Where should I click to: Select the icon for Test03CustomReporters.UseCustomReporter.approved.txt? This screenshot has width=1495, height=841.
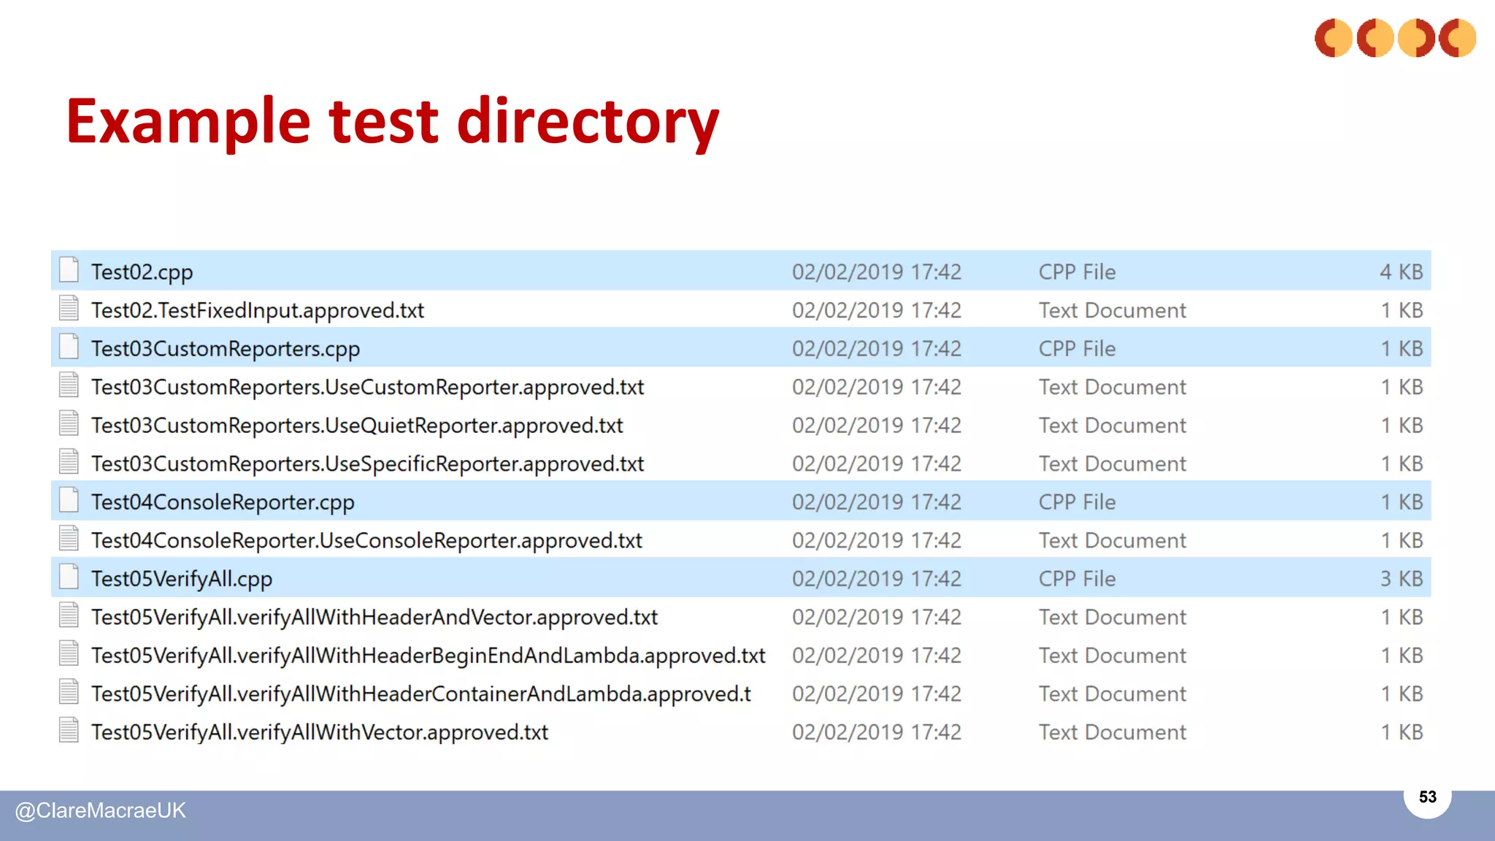(x=69, y=385)
